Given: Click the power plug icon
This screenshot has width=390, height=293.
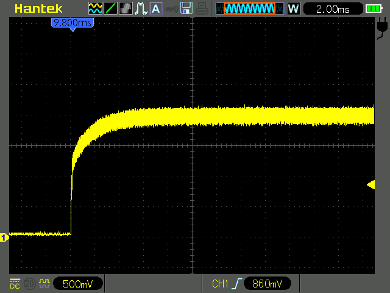Looking at the screenshot, I should coord(382,28).
